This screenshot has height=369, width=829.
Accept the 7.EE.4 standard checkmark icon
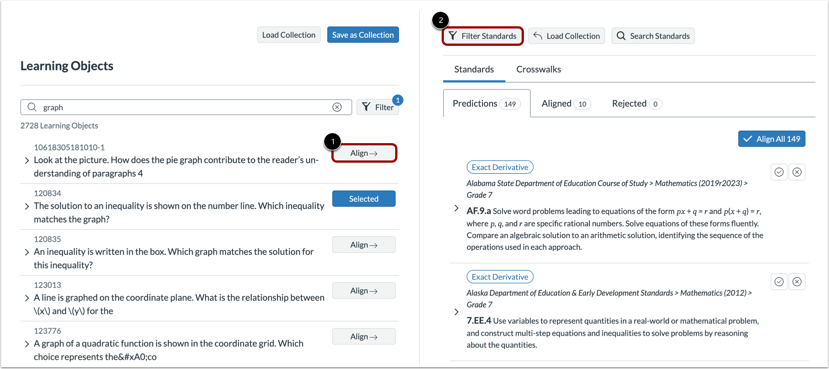779,282
